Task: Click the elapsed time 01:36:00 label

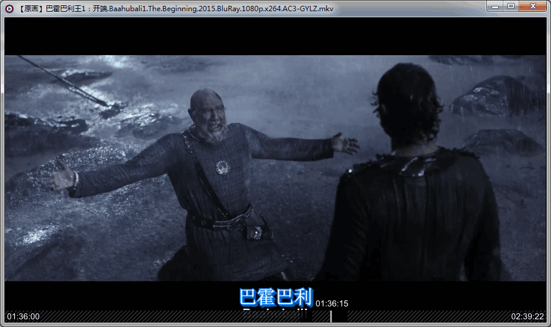Action: (x=24, y=316)
